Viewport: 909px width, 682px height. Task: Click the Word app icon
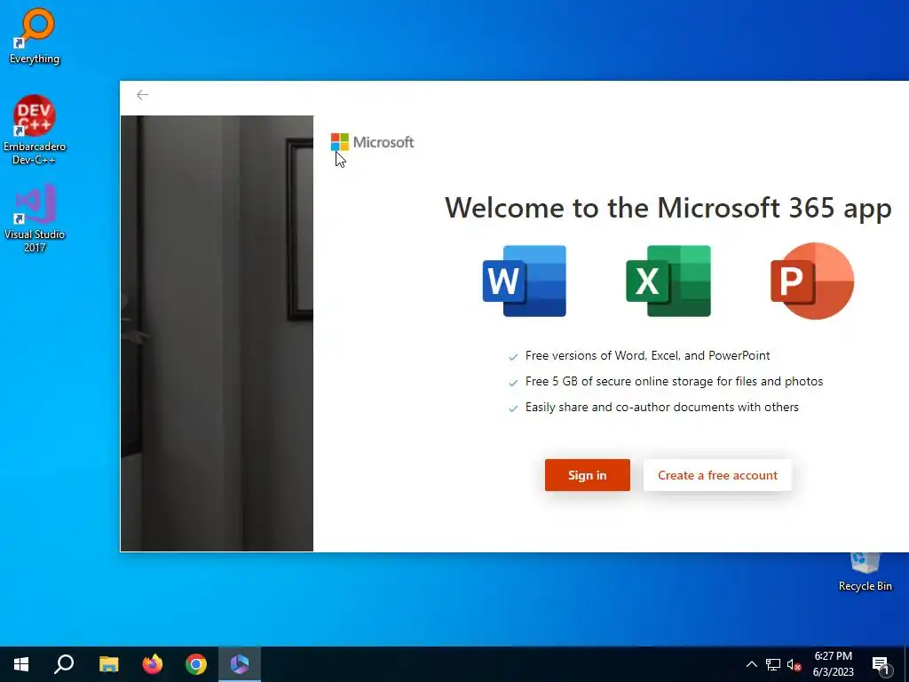coord(524,281)
